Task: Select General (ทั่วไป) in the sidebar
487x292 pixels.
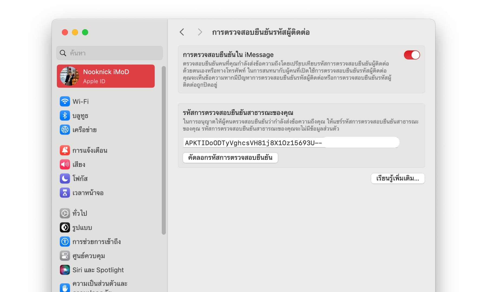Action: [80, 213]
